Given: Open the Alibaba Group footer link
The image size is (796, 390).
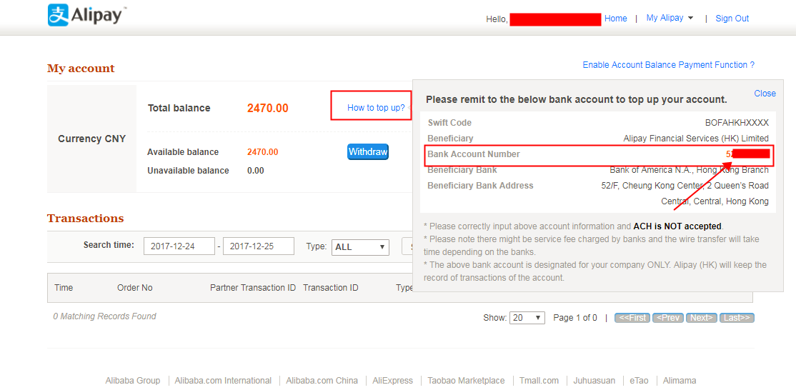Looking at the screenshot, I should point(132,381).
